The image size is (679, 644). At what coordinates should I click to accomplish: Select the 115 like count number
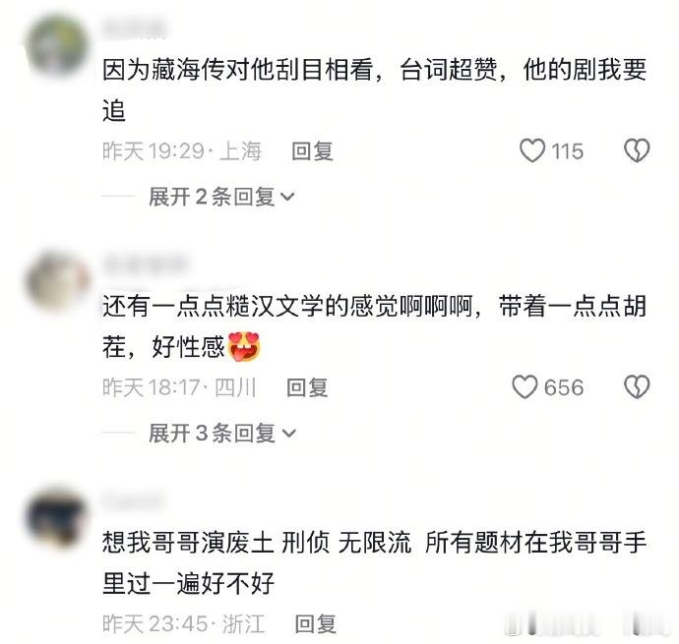click(567, 151)
